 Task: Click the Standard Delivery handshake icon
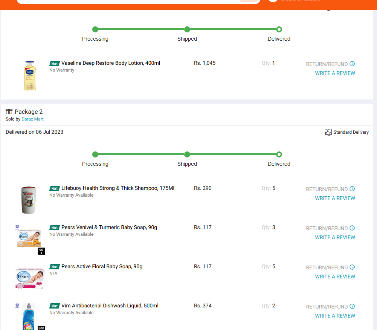[328, 132]
